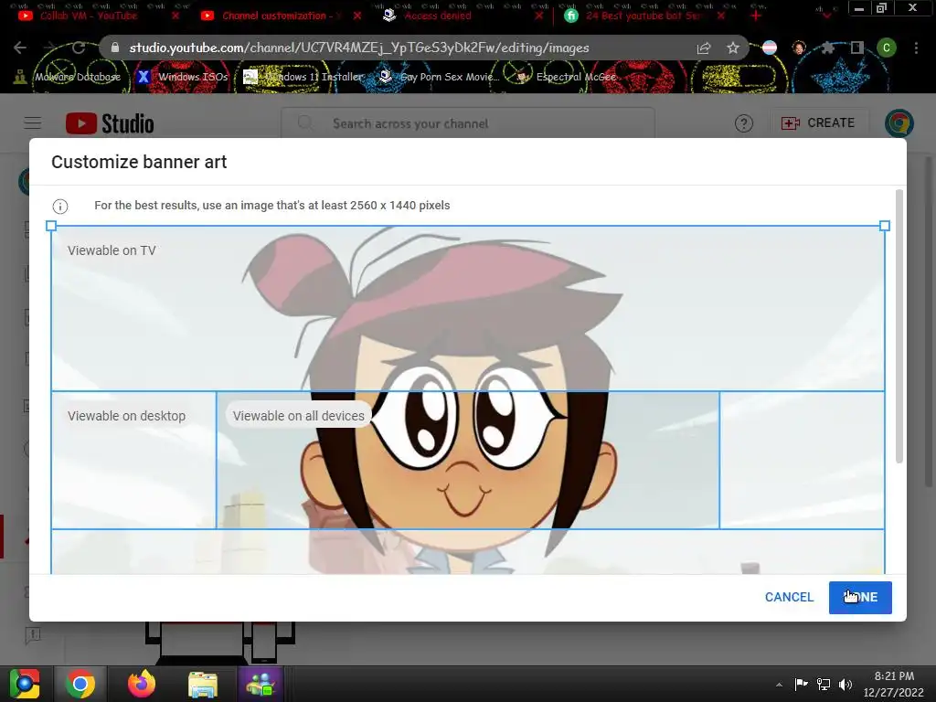
Task: Click the banner dialog vertical scrollbar
Action: click(x=899, y=326)
